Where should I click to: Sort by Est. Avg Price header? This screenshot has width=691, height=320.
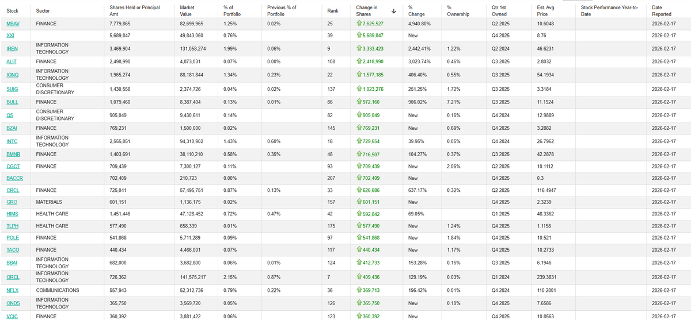[546, 11]
